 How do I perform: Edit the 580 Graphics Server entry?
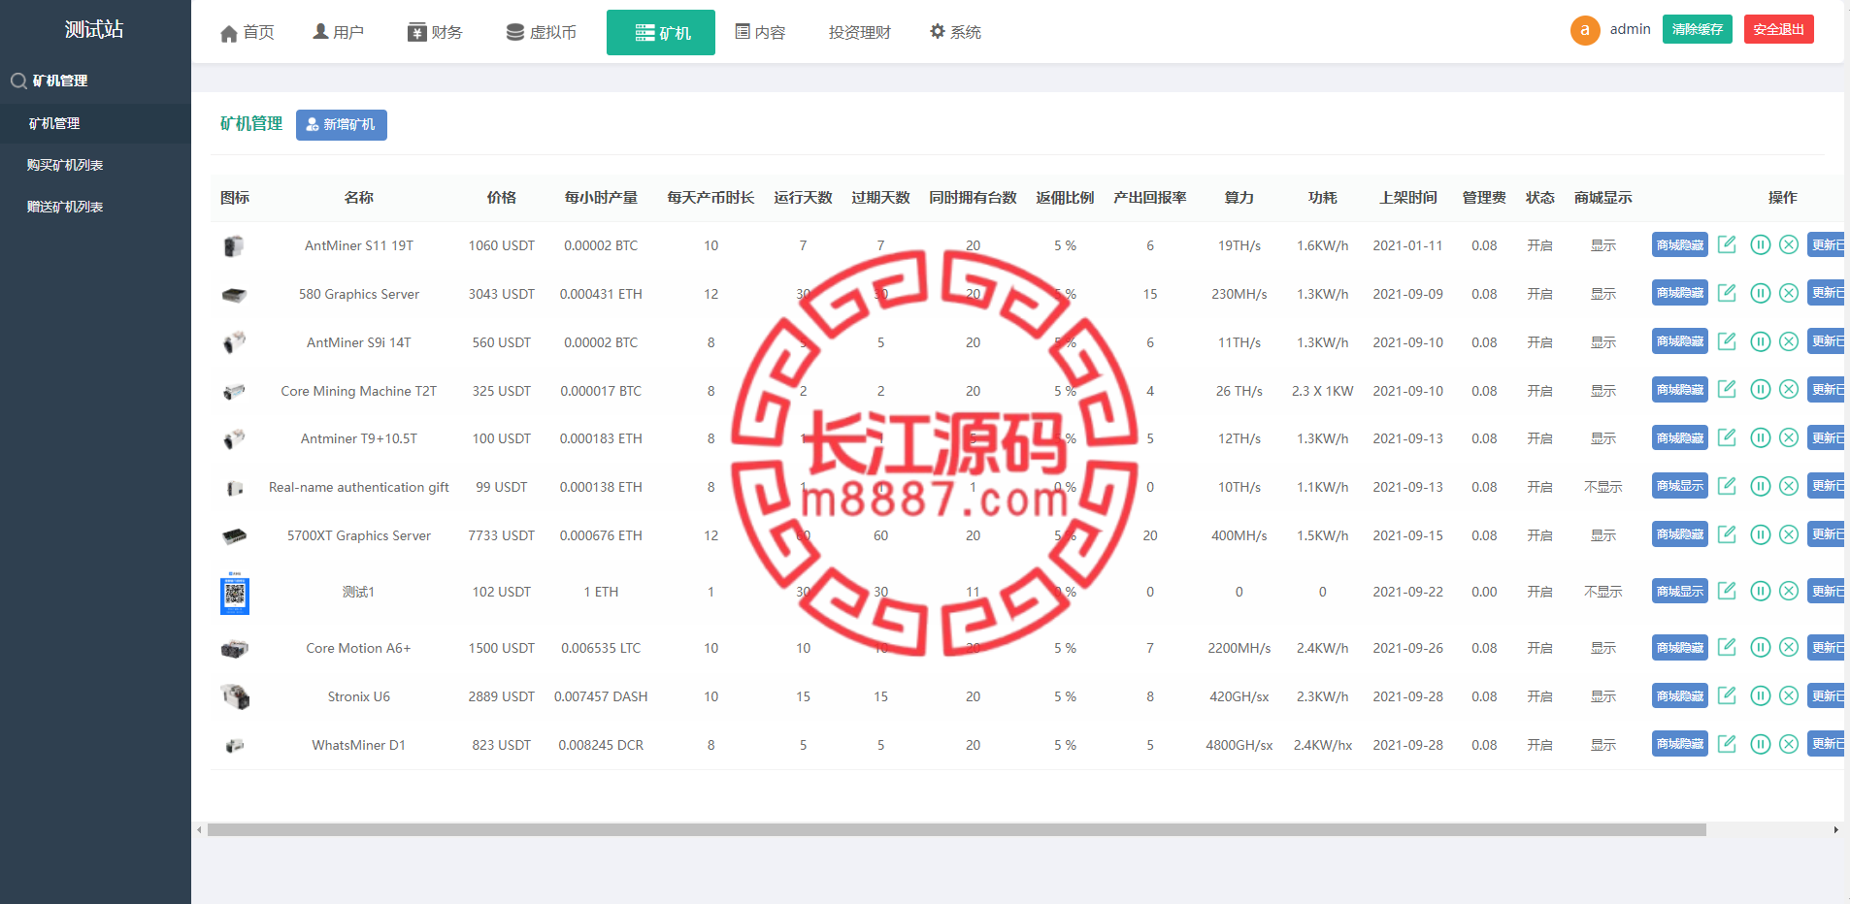pyautogui.click(x=1727, y=293)
